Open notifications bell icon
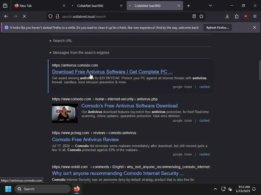Viewport: 261px width, 195px height. (x=254, y=189)
